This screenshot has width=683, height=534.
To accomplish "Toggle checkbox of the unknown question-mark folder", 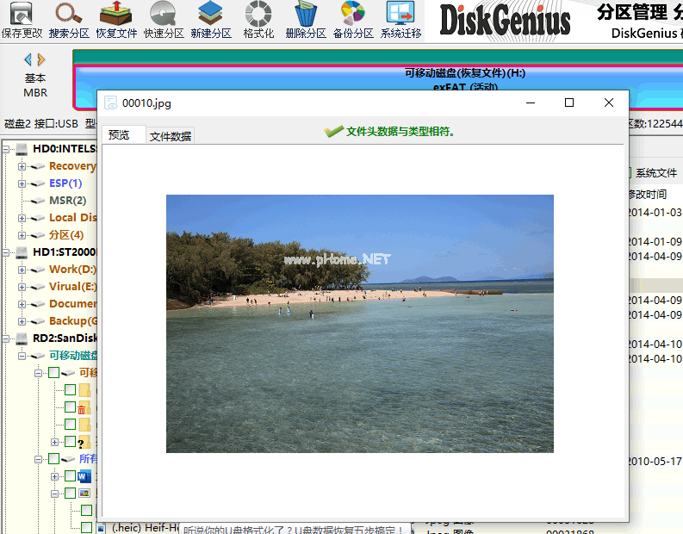I will point(71,442).
